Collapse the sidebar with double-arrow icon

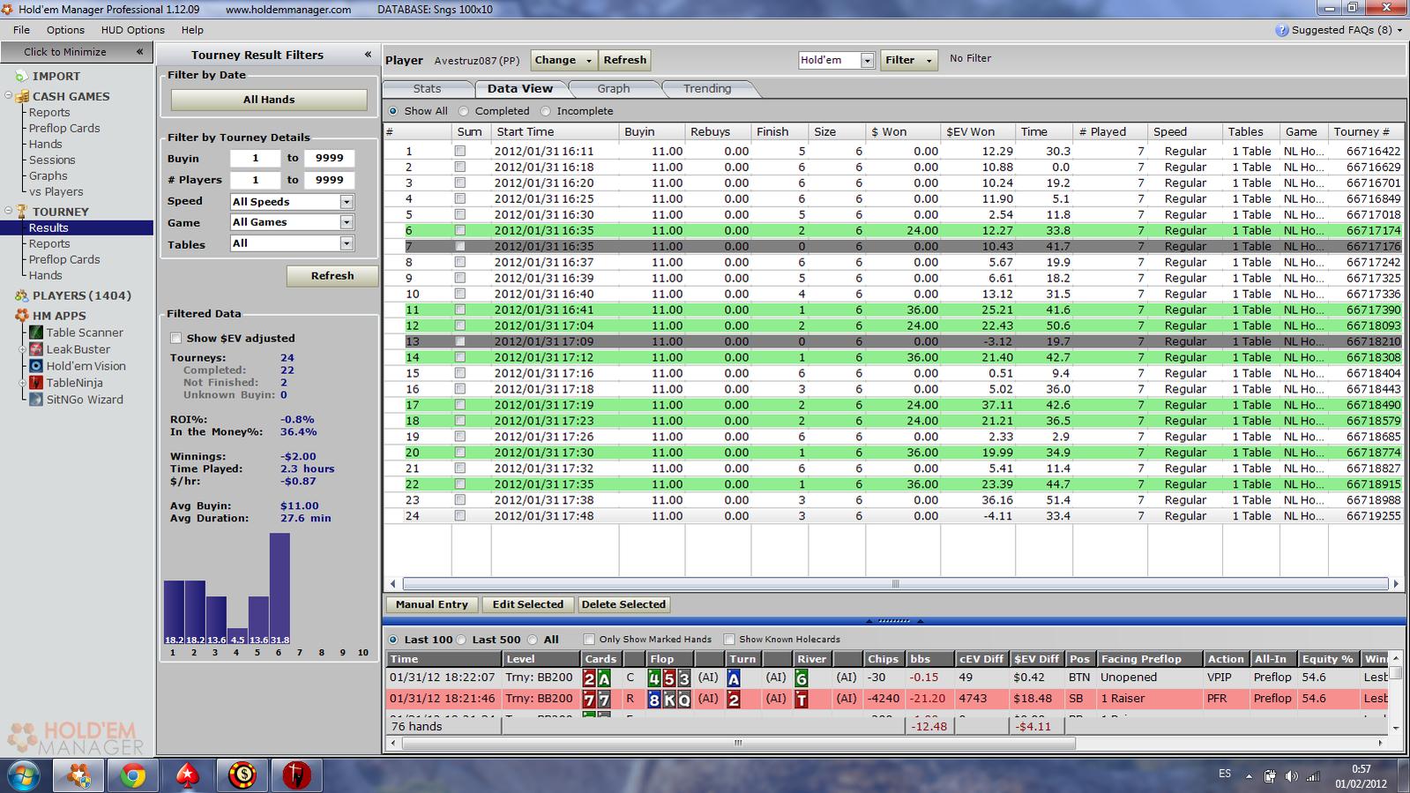click(139, 52)
